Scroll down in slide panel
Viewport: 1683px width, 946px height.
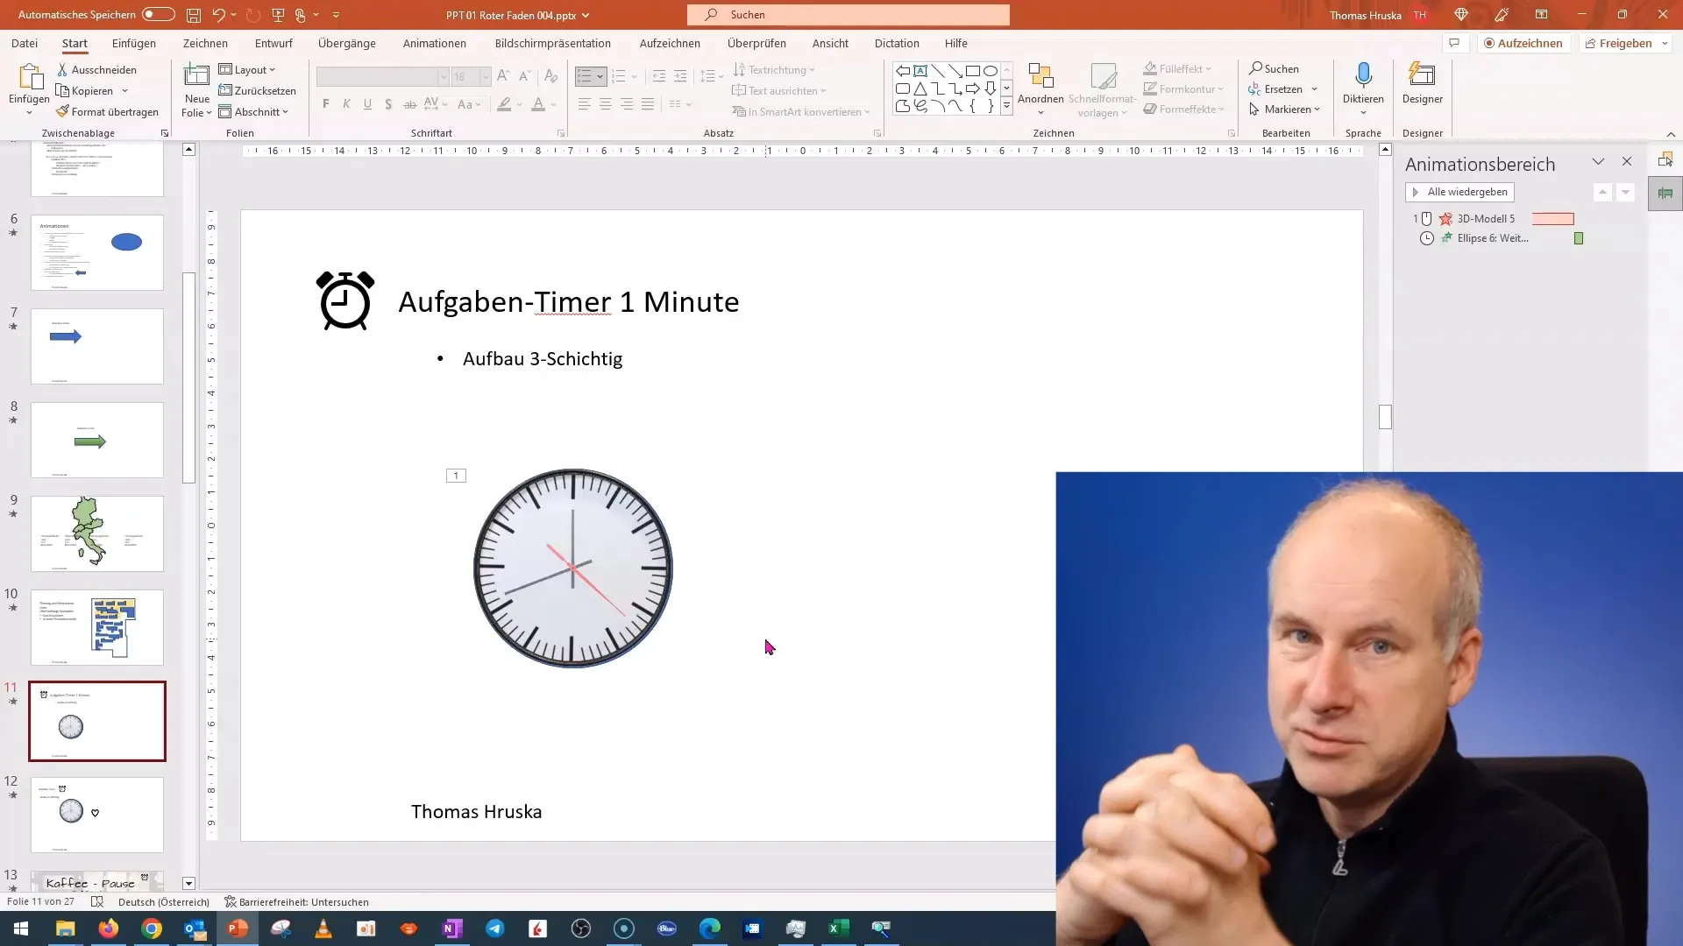point(188,882)
